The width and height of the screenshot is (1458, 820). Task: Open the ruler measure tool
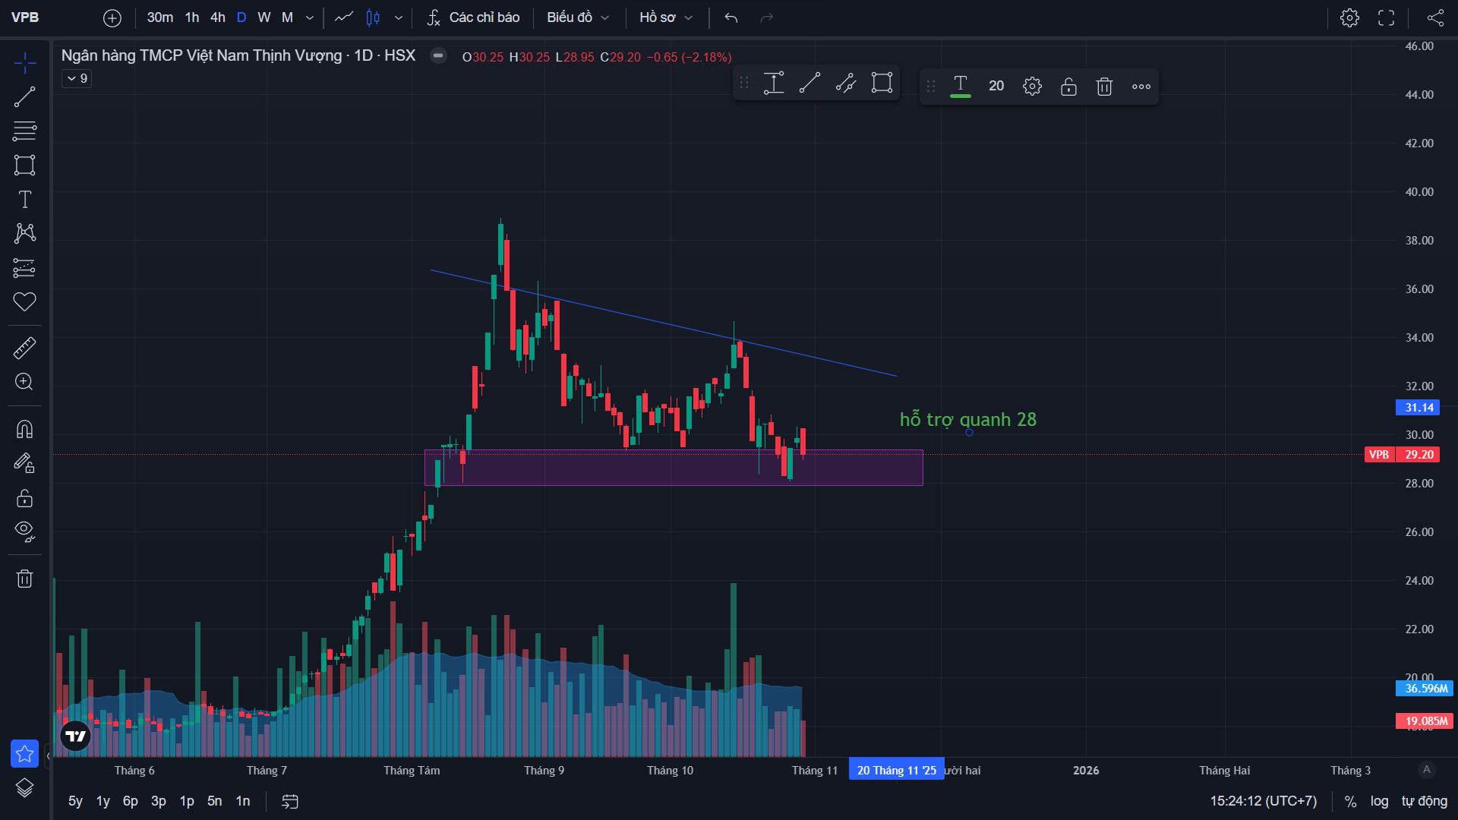tap(24, 348)
